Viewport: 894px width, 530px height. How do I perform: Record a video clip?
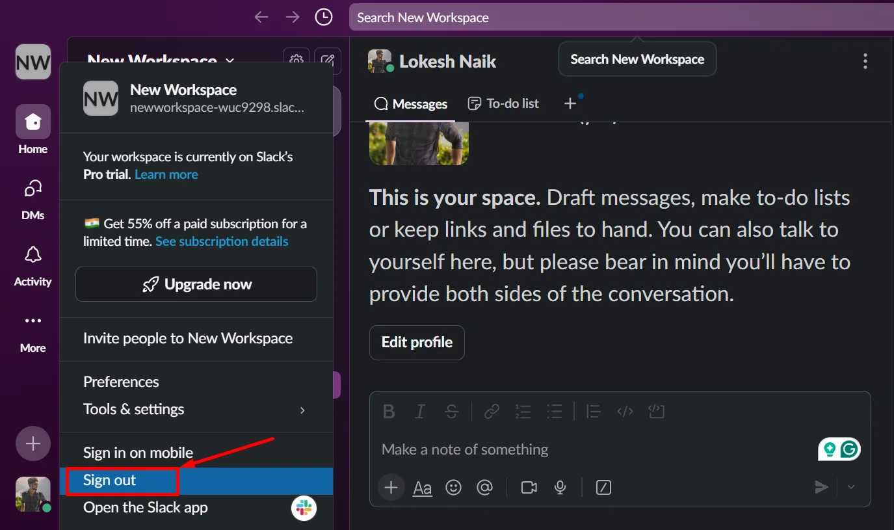pyautogui.click(x=529, y=487)
